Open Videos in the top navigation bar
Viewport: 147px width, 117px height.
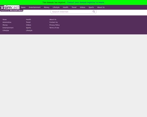pyautogui.click(x=83, y=7)
